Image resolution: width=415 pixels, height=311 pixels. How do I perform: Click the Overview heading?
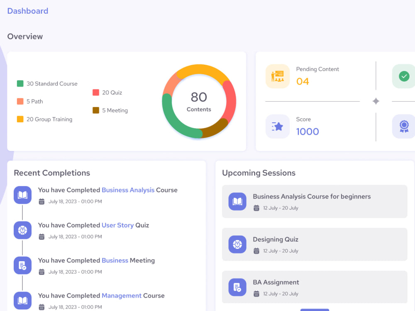[x=25, y=36]
